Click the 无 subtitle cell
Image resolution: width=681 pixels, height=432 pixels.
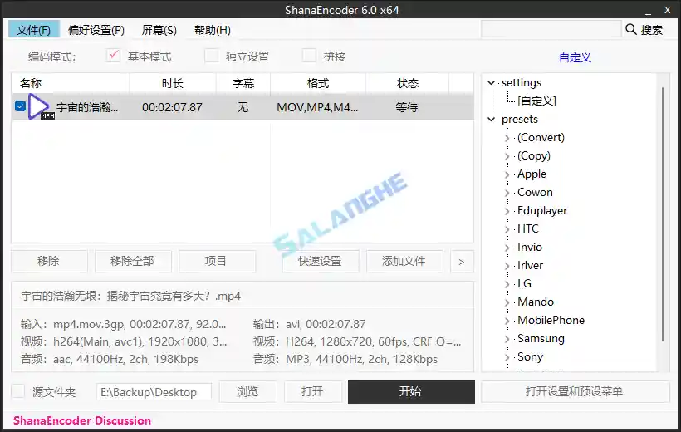pos(243,107)
